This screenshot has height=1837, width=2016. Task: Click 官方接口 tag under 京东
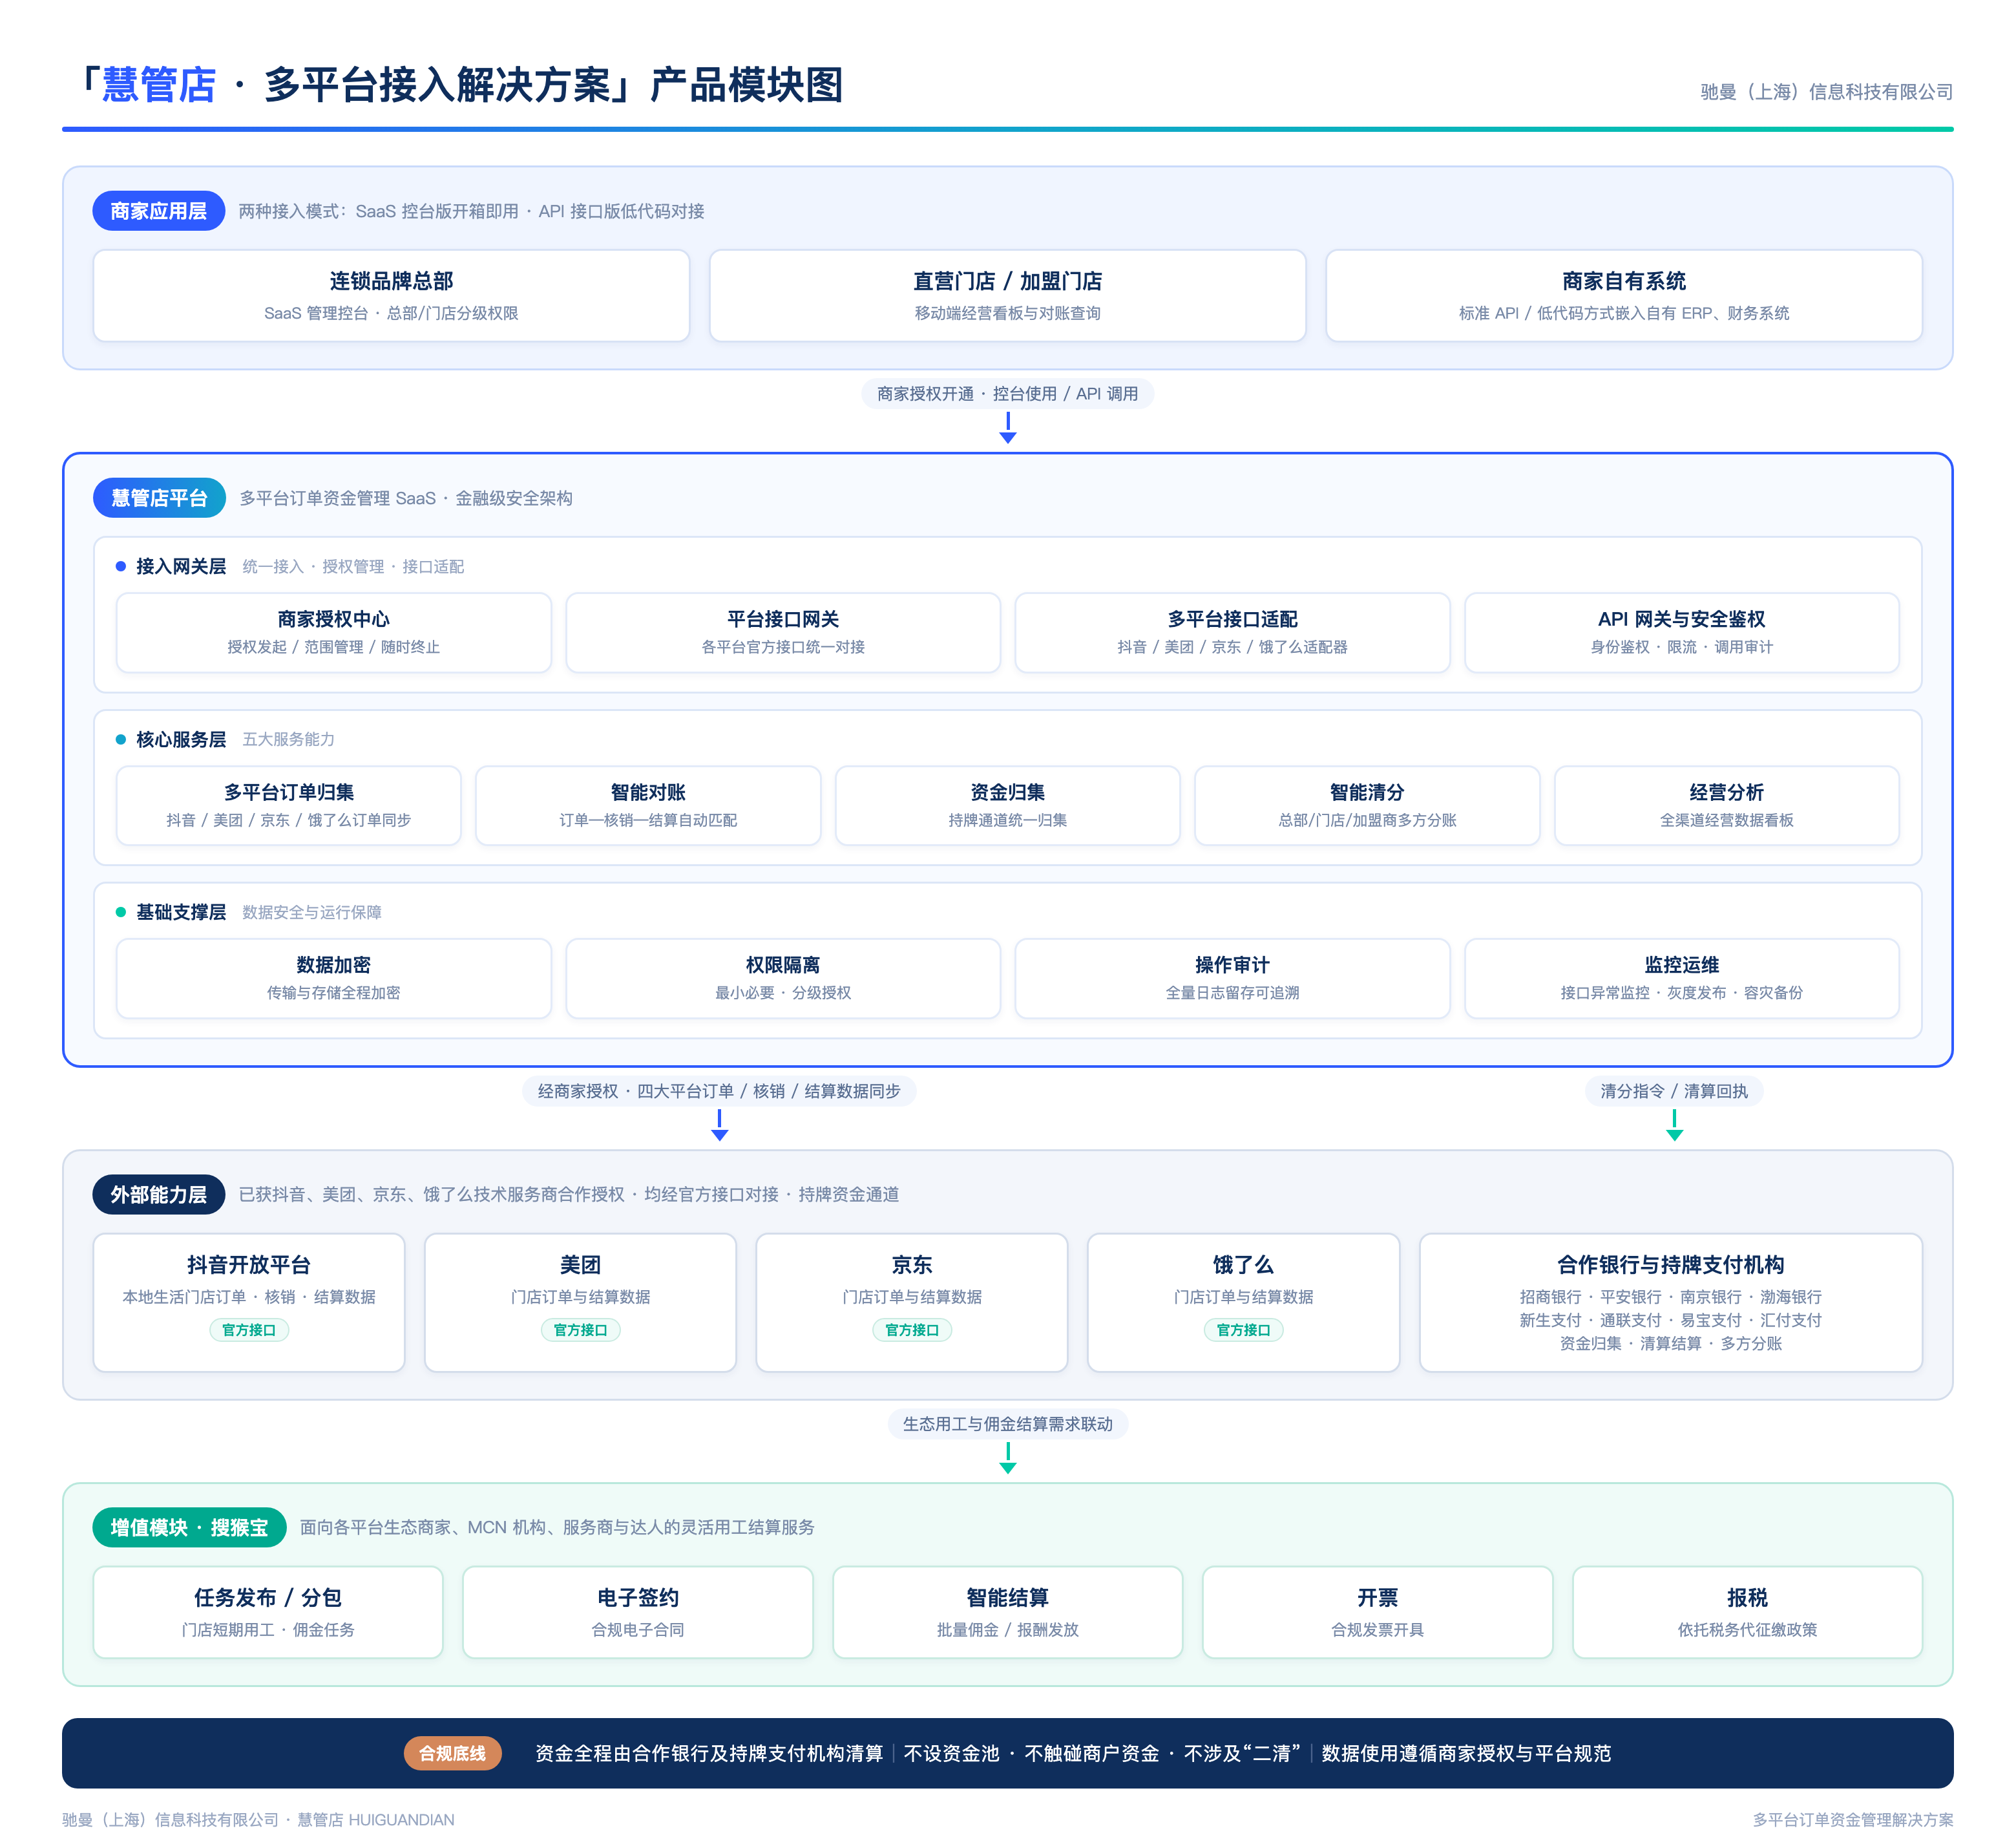[x=912, y=1330]
